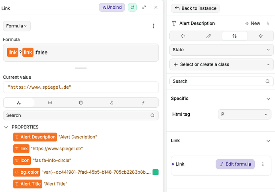
Task: Switch to the database collections tab
Action: point(81,103)
